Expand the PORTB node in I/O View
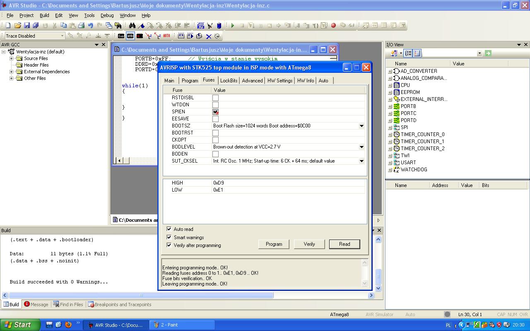Screen dimensions: 530x331 click(390, 106)
